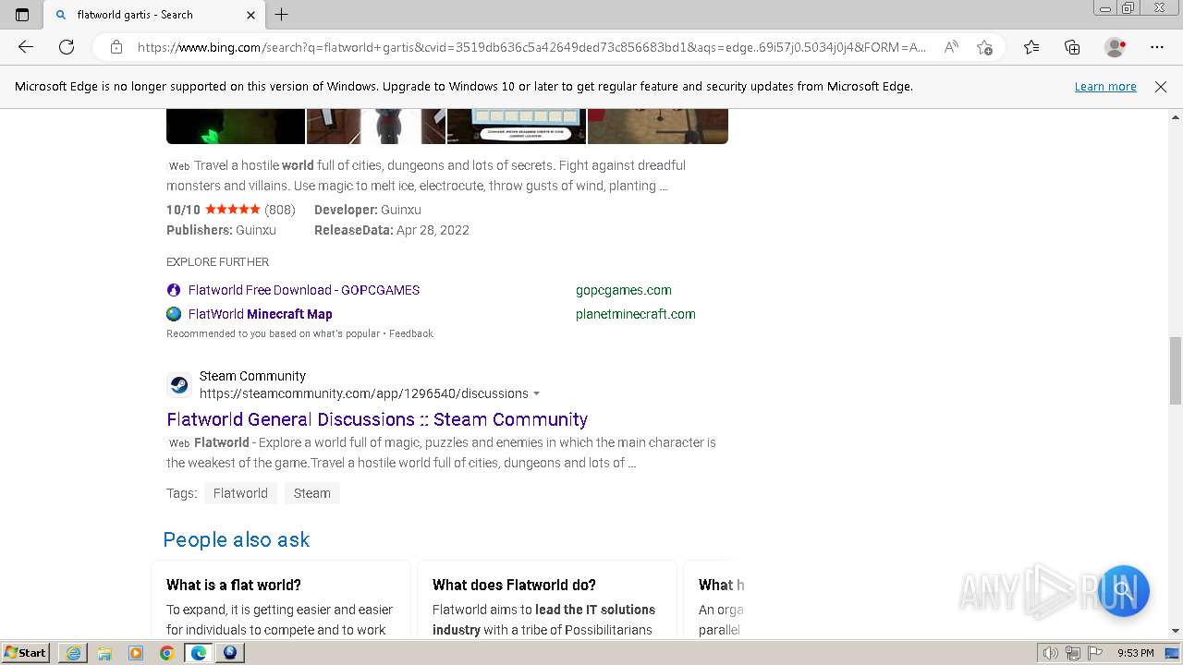Click scrollbar up arrow
Viewport: 1183px width, 665px height.
click(x=1176, y=117)
